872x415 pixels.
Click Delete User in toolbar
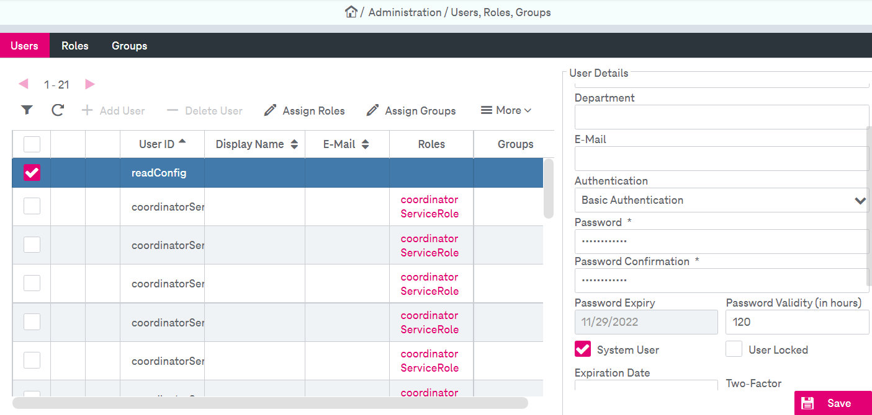click(205, 111)
